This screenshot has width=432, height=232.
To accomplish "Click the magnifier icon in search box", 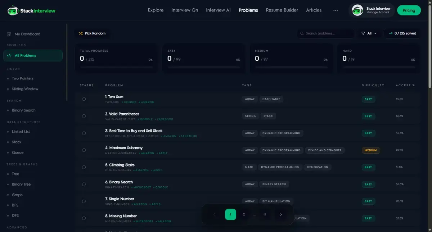I will click(302, 33).
